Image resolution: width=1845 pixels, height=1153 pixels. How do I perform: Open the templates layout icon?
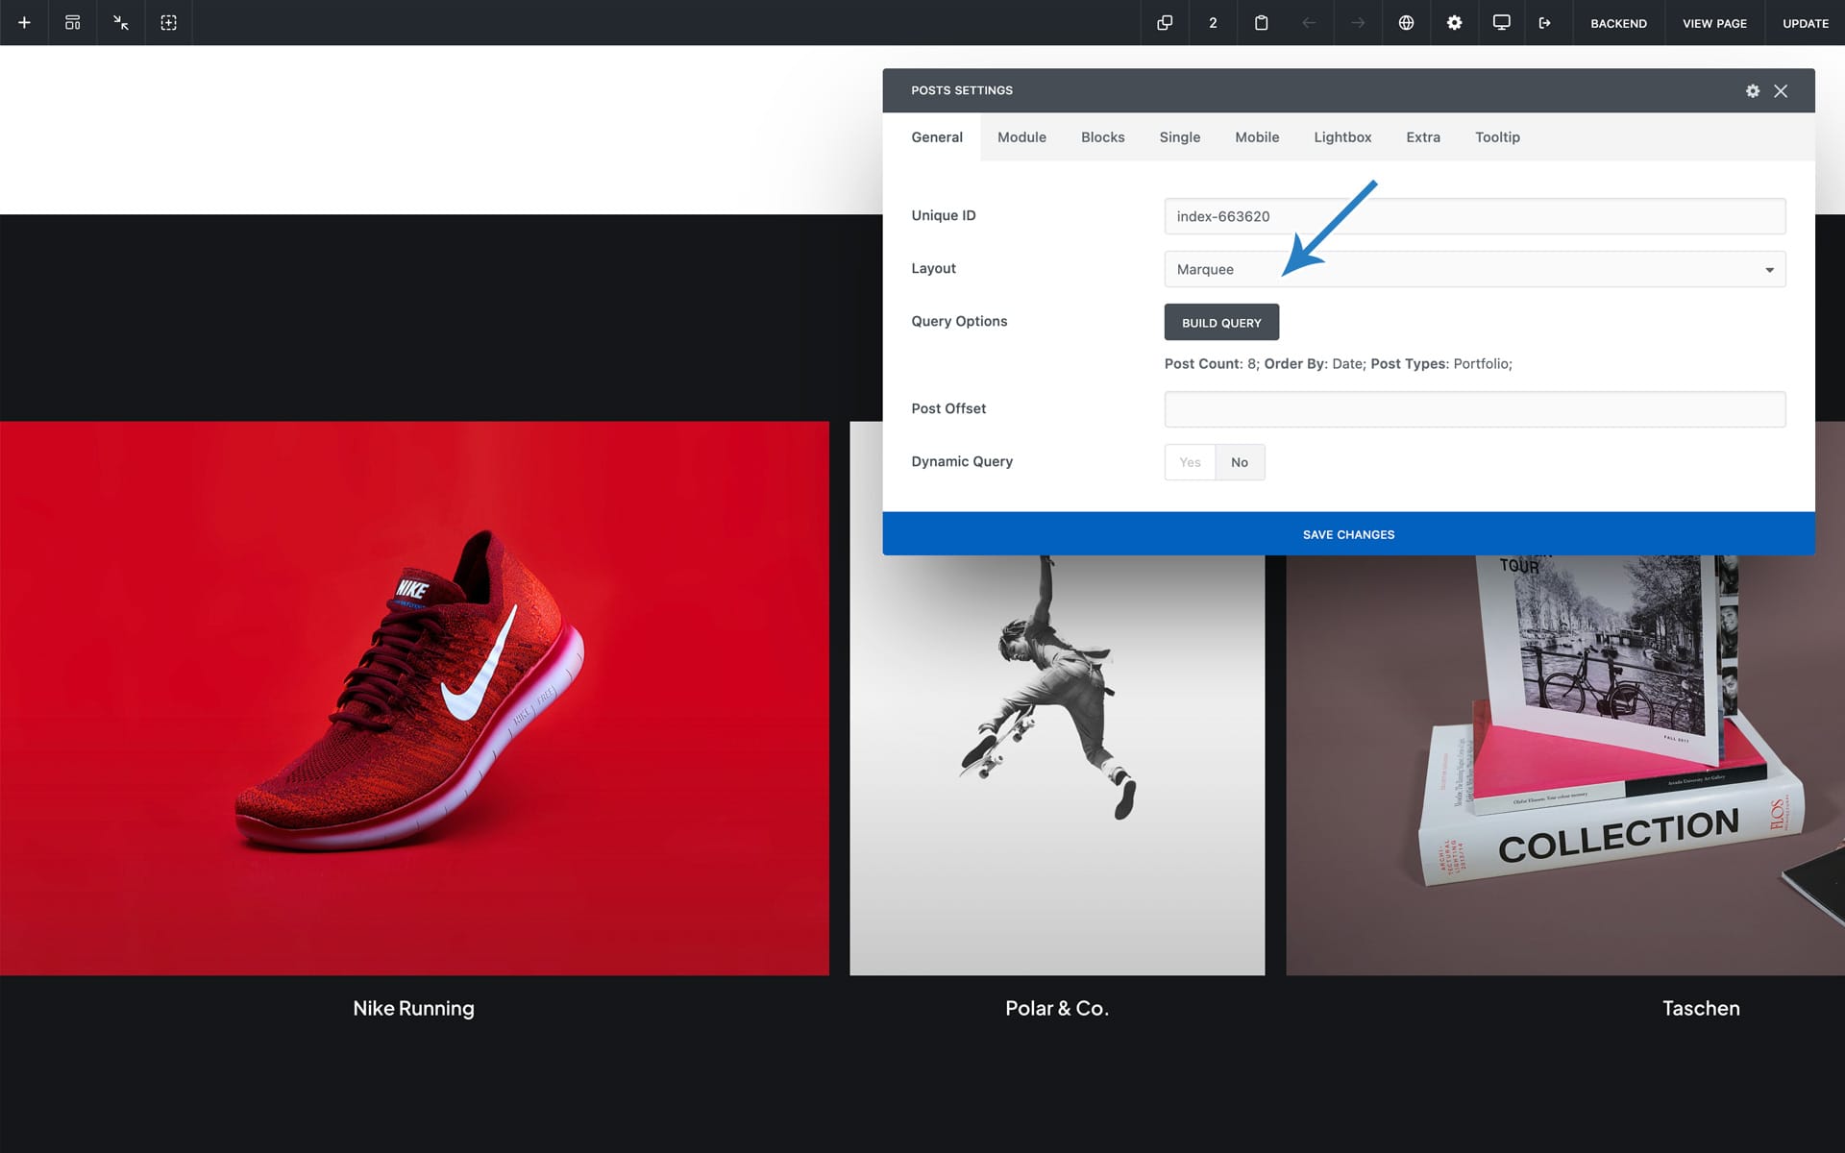(x=72, y=22)
